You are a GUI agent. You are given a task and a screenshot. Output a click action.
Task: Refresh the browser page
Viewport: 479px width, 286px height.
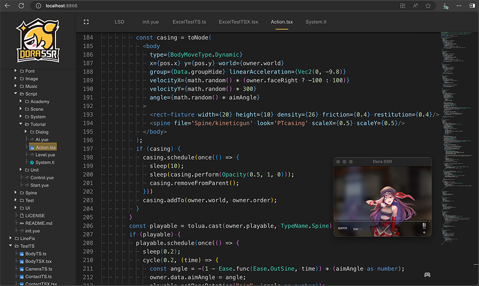tap(21, 6)
